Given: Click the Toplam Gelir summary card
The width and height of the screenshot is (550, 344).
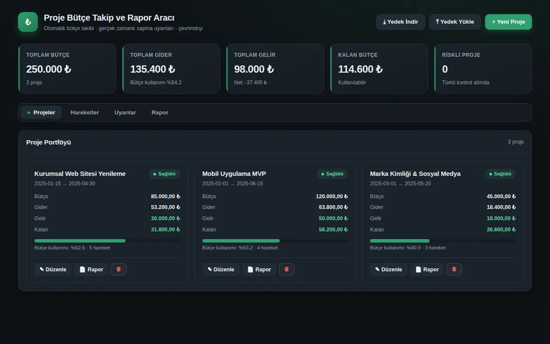Looking at the screenshot, I should pyautogui.click(x=275, y=69).
